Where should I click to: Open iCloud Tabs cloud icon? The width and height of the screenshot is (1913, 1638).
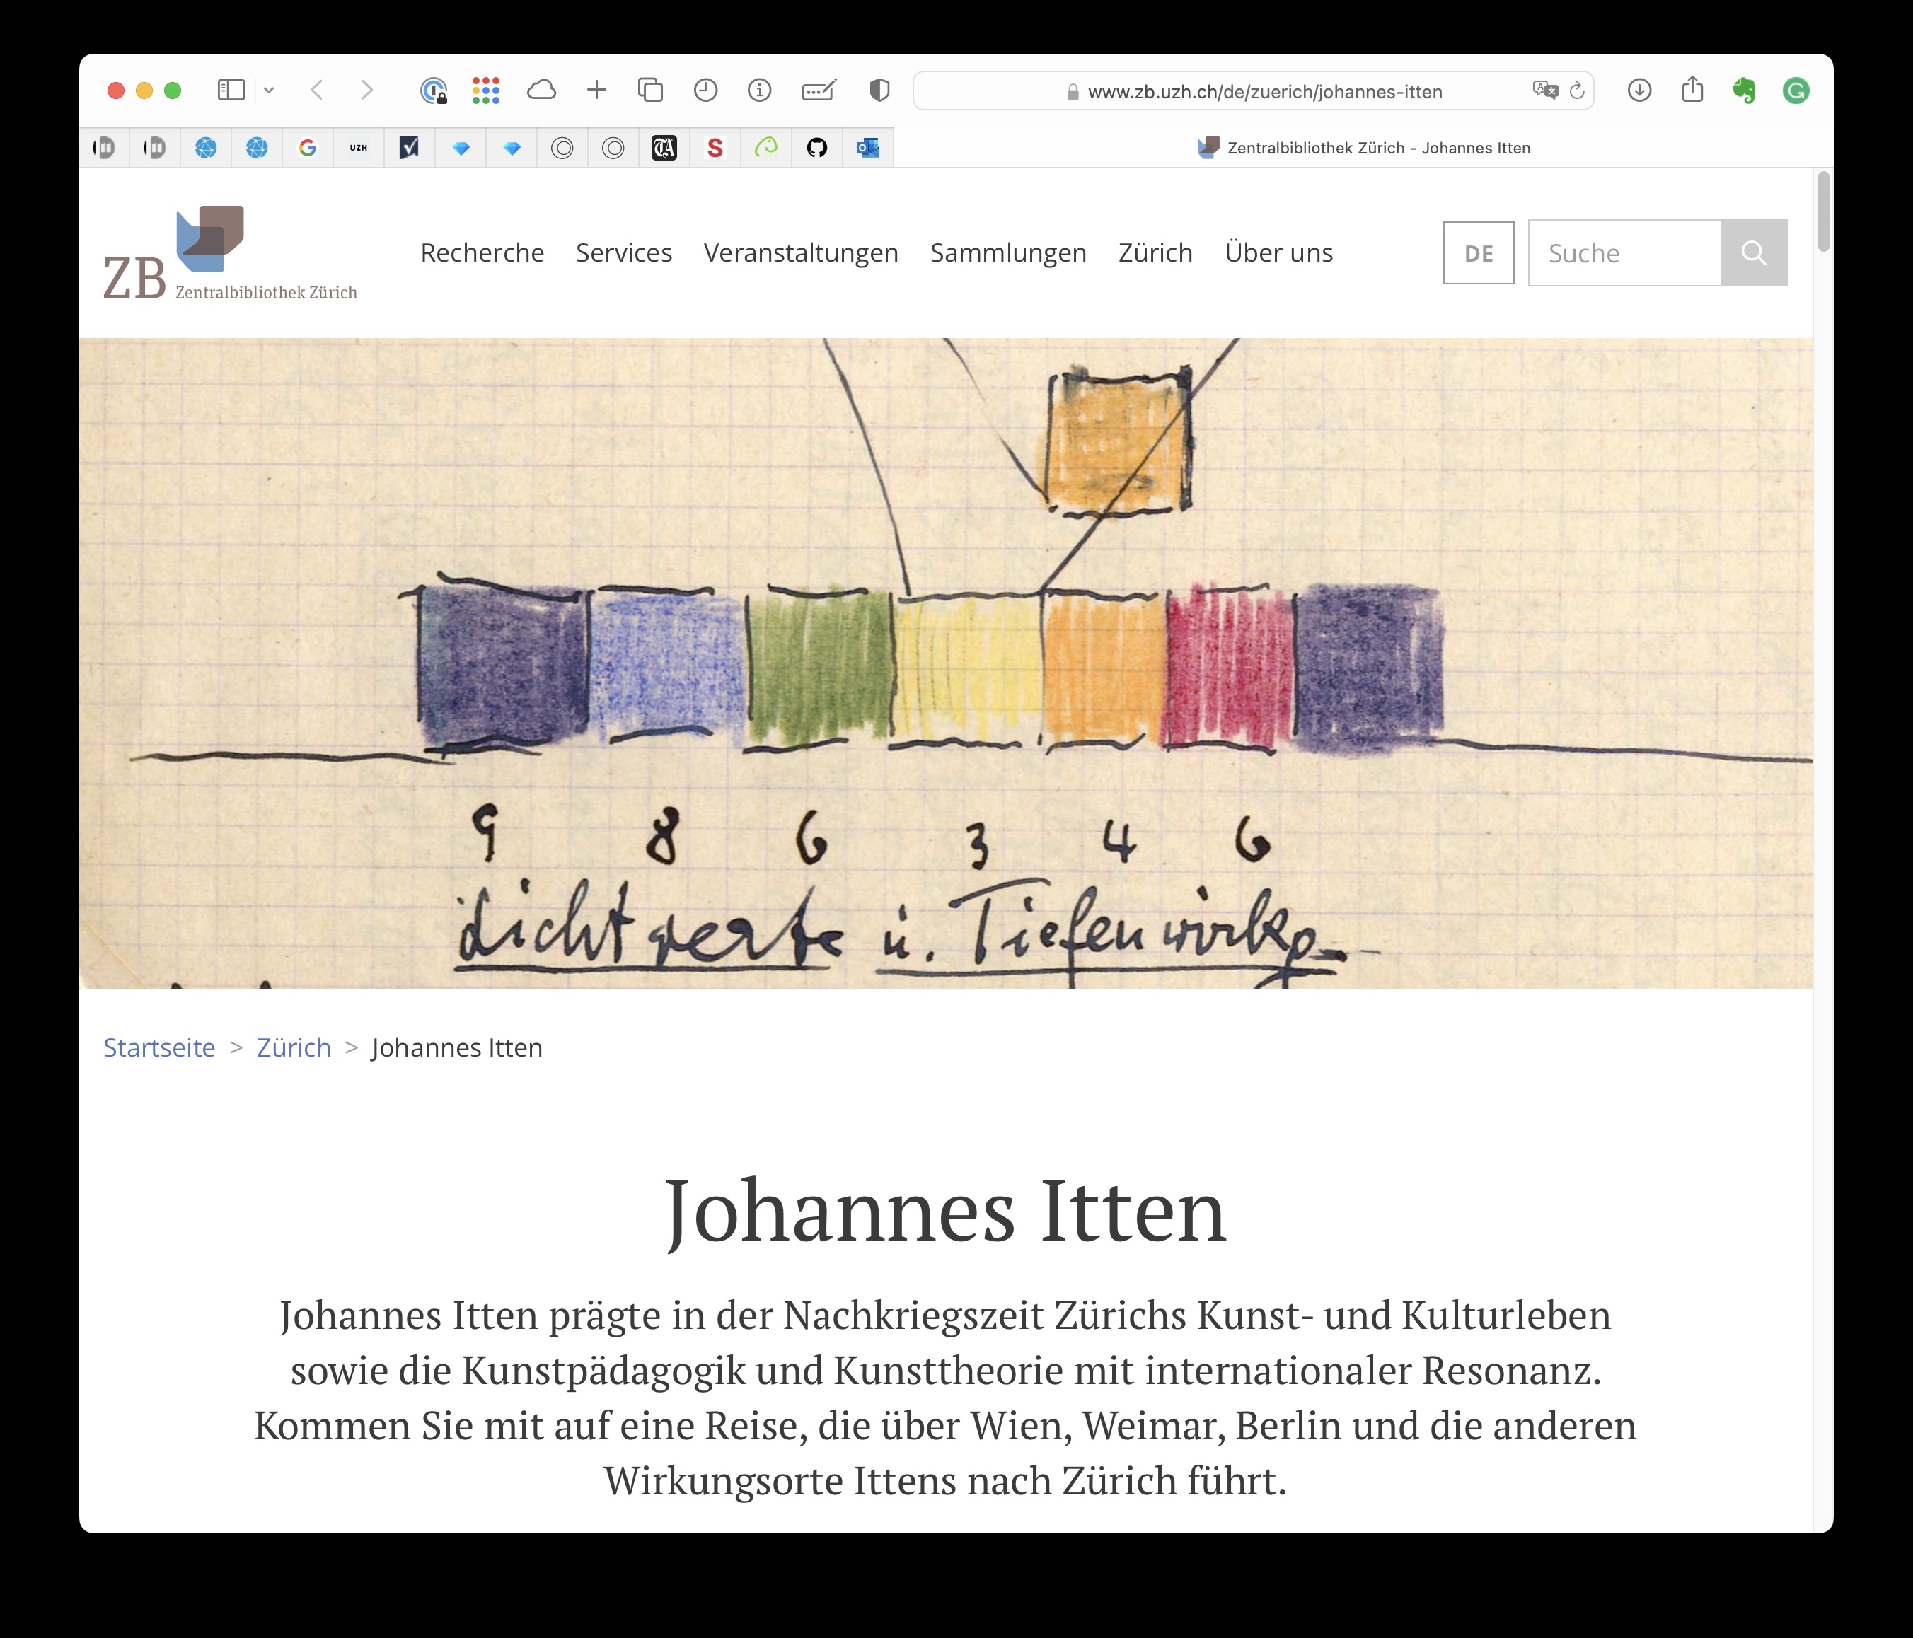point(541,91)
